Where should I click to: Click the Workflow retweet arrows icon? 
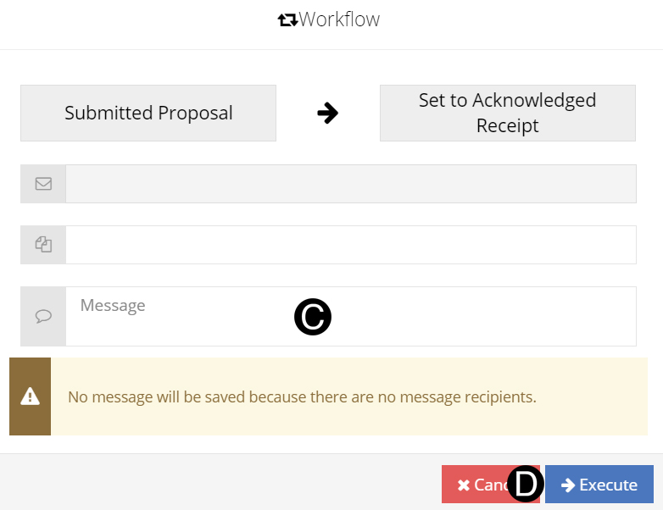(287, 20)
